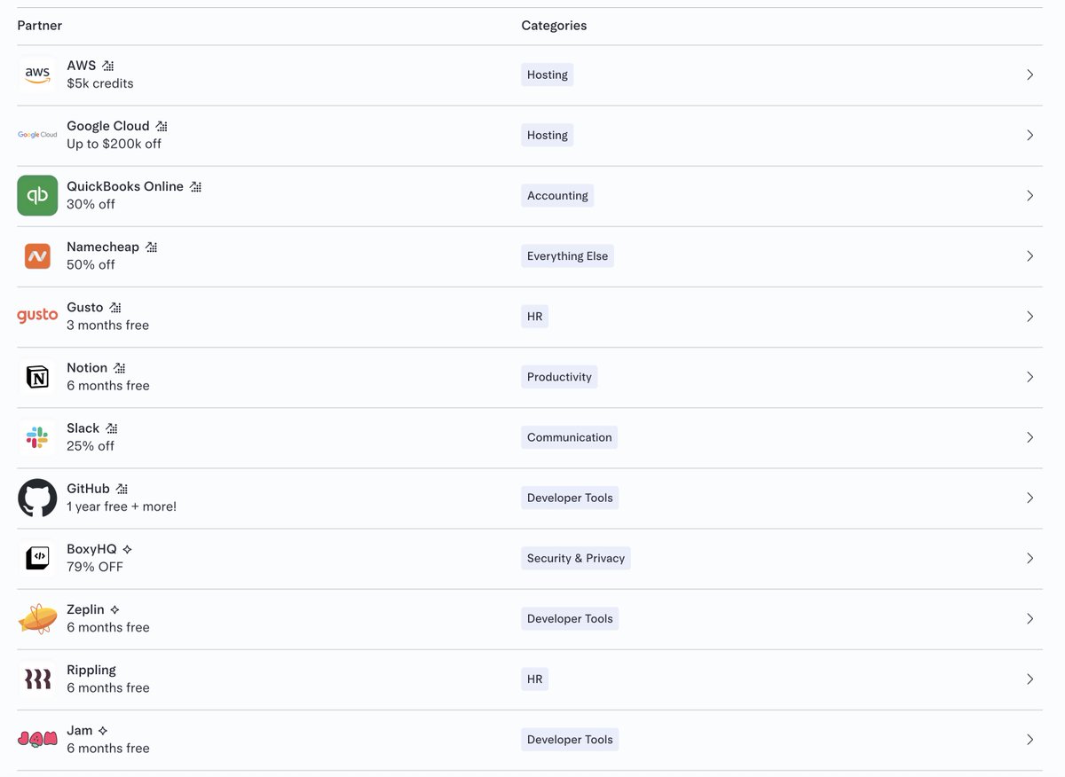Click the badge icon next to Google Cloud
The height and width of the screenshot is (777, 1065).
pyautogui.click(x=162, y=126)
